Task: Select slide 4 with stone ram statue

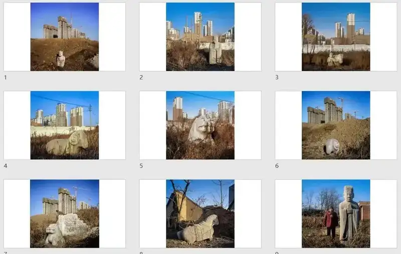Action: (65, 125)
